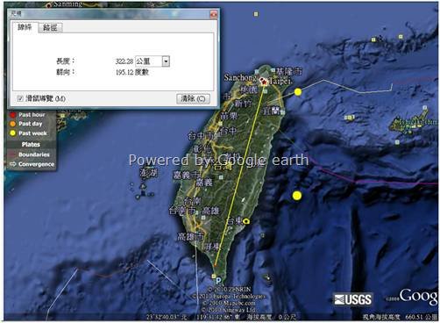Open the length unit dropdown arrow
Image resolution: width=440 pixels, height=323 pixels.
(166, 61)
